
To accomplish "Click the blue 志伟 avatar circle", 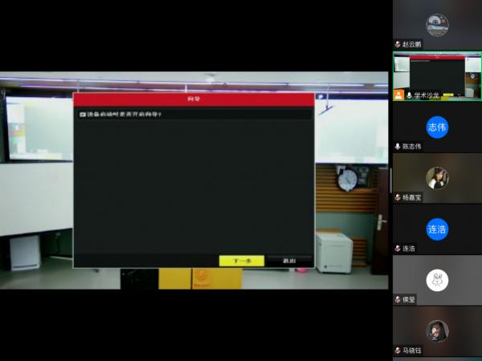I will (x=437, y=127).
